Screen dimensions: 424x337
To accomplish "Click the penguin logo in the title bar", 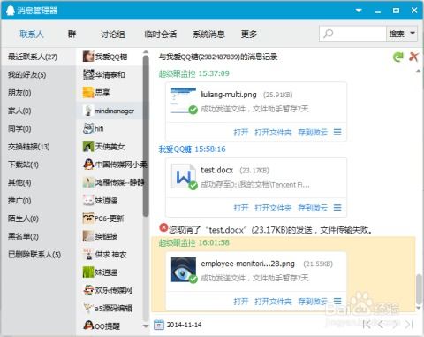I will [11, 11].
